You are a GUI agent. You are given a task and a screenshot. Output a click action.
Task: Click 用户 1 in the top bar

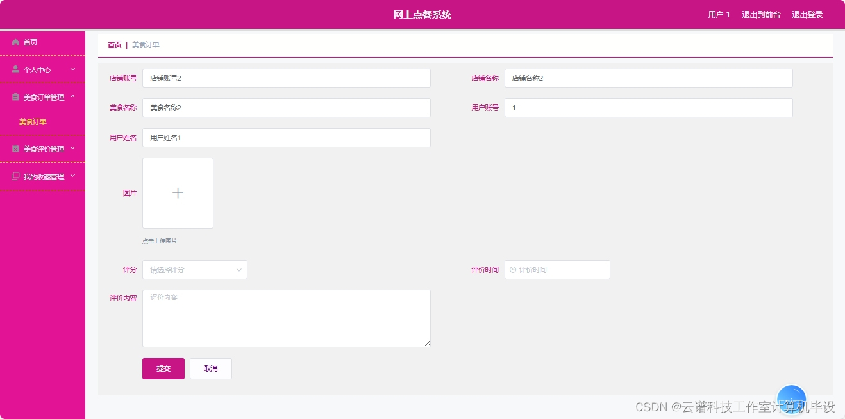click(719, 15)
